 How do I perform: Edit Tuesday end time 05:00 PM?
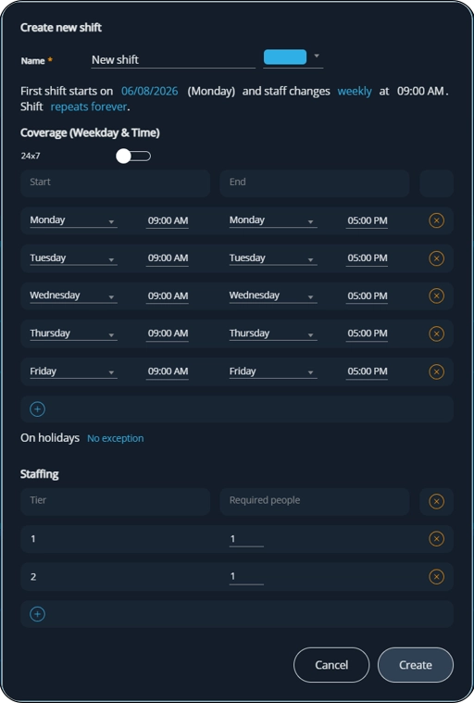click(x=367, y=258)
